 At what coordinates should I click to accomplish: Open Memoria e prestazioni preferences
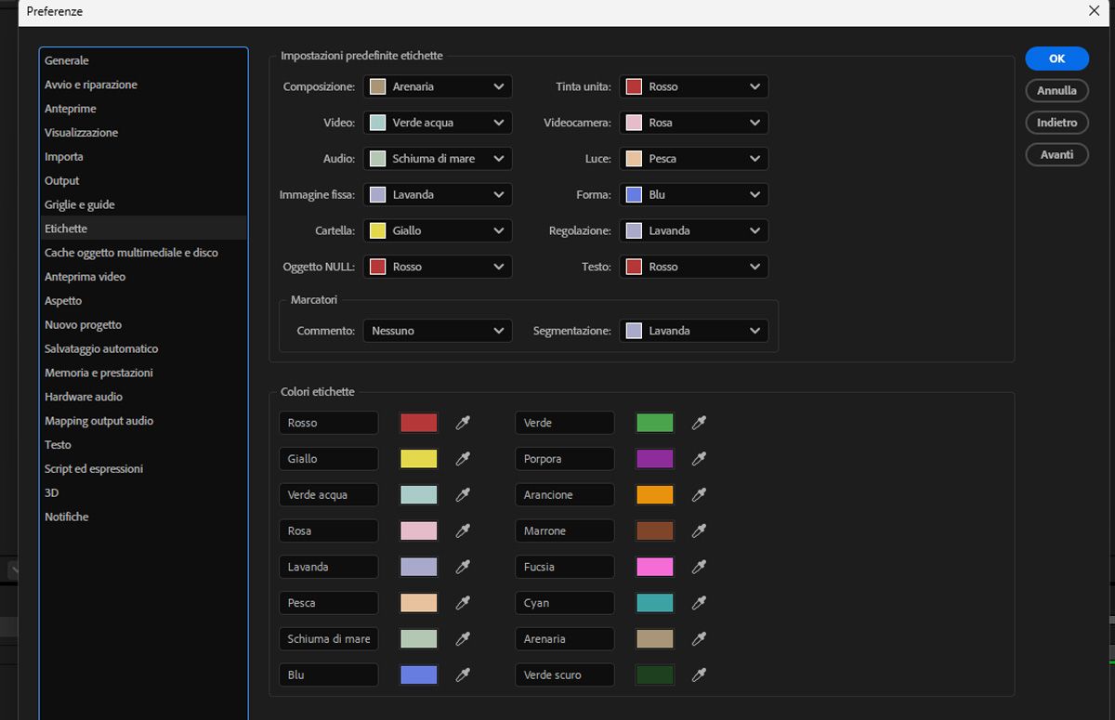[144, 373]
